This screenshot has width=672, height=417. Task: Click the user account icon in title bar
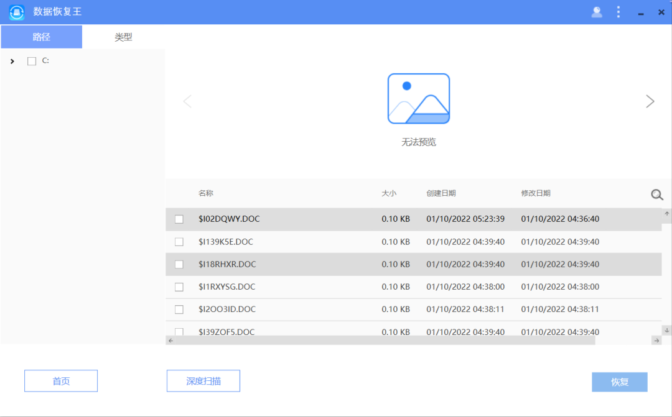tap(597, 12)
